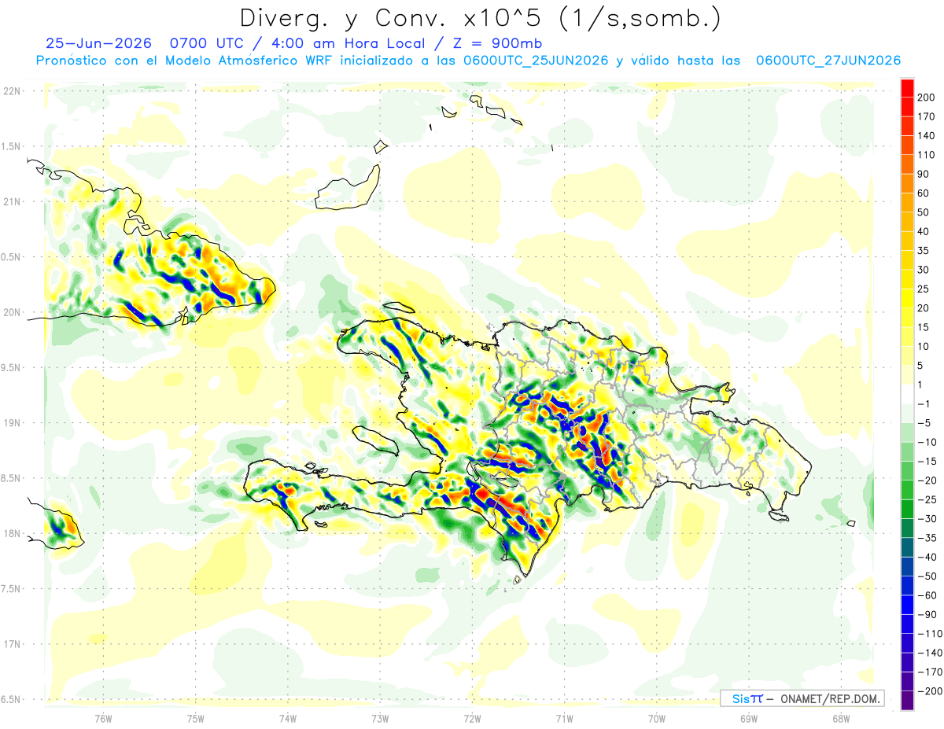Click the '140' positive colorbar value

point(927,135)
